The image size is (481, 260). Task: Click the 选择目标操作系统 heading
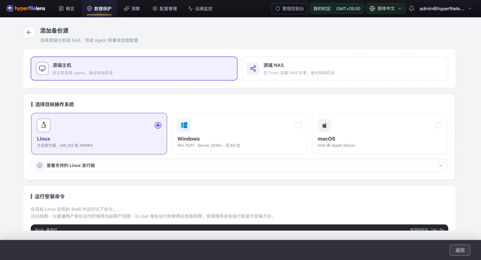pos(54,104)
